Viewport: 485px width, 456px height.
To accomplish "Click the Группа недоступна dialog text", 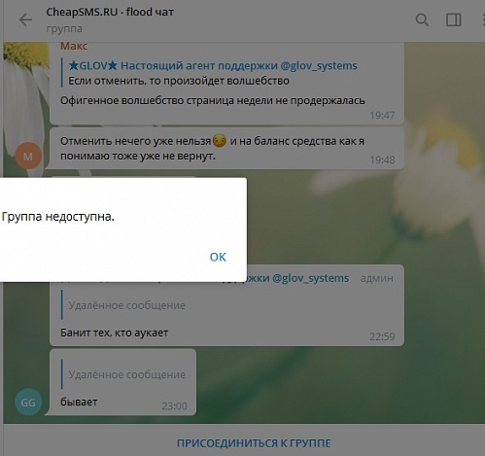I will [x=57, y=216].
